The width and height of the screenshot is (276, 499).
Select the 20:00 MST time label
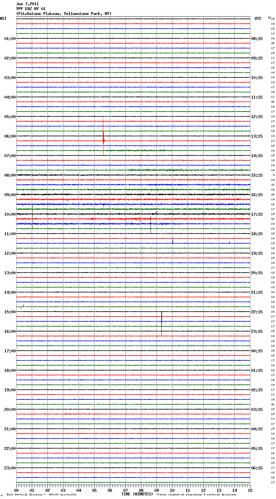pos(10,410)
